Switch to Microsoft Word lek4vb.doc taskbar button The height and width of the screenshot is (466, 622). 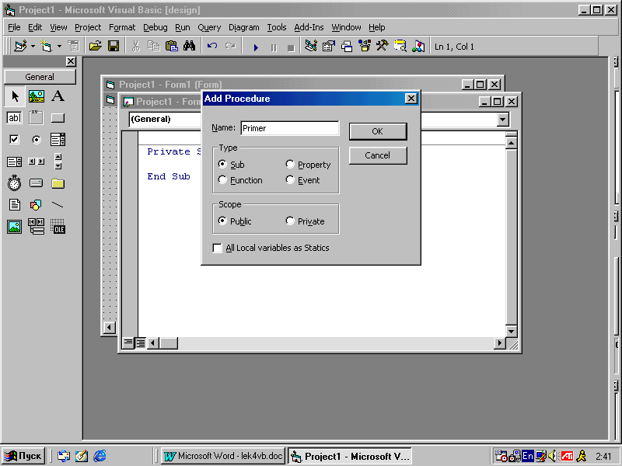[223, 456]
